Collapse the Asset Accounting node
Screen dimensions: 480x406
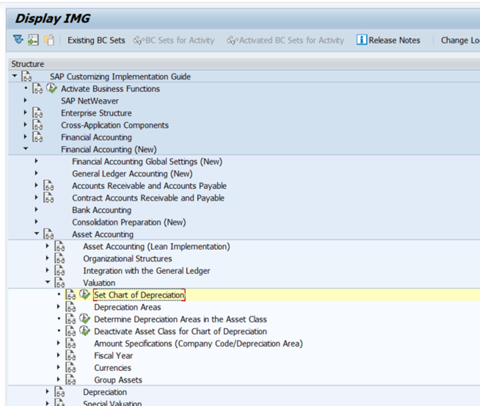tap(37, 233)
